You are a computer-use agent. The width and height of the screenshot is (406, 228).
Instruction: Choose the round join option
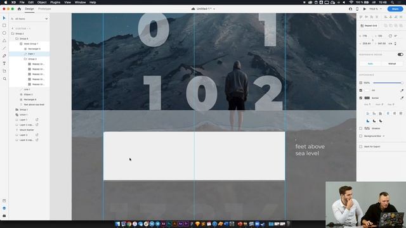tap(374, 121)
